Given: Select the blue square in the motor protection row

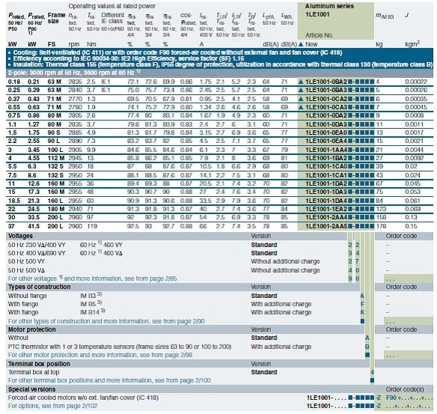Looking at the screenshot, I should coord(367,355).
